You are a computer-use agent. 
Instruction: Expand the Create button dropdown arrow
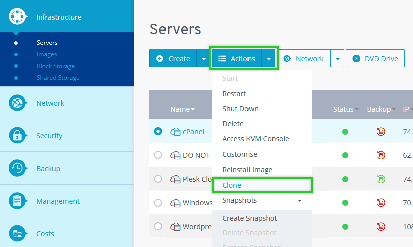click(203, 59)
